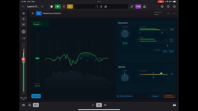Adjust the Loudness knob in Dynamics
198x111 pixels.
125,34
